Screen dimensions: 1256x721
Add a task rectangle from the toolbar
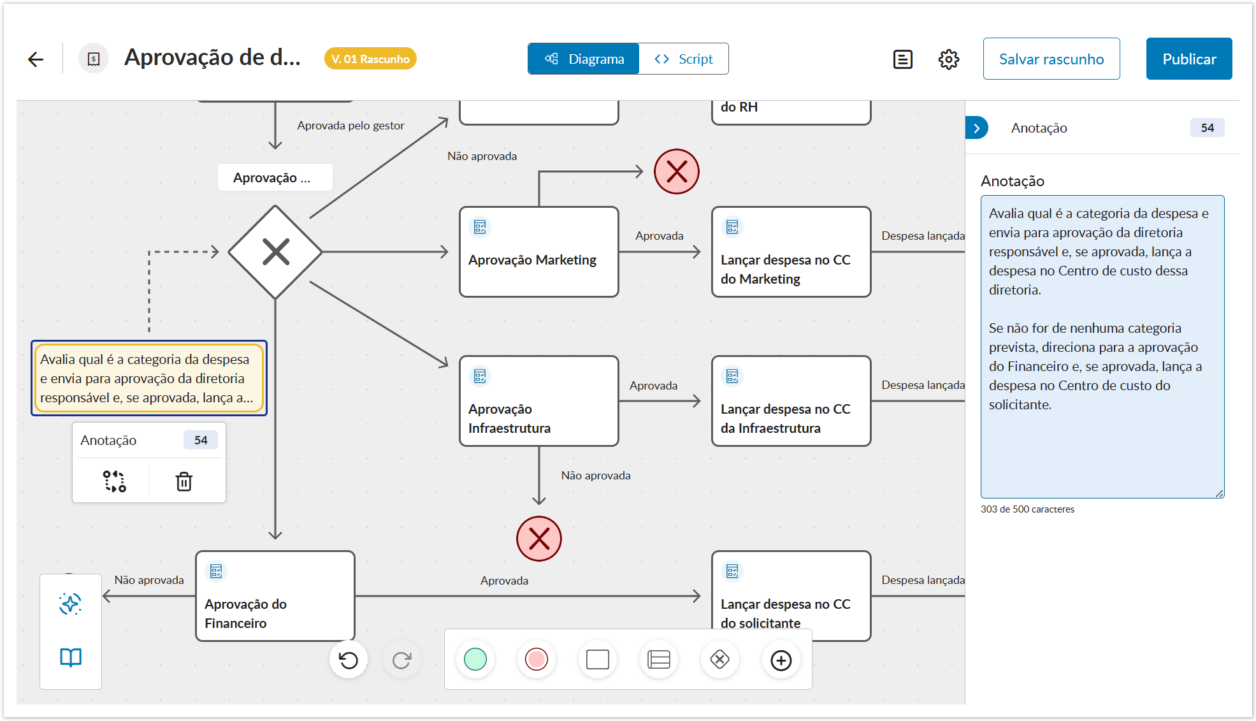pos(597,659)
